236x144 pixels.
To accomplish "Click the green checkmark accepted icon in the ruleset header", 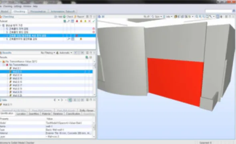I will (94, 21).
